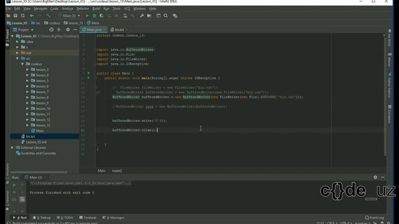
Task: Expand the out folder
Action: (x=17, y=53)
